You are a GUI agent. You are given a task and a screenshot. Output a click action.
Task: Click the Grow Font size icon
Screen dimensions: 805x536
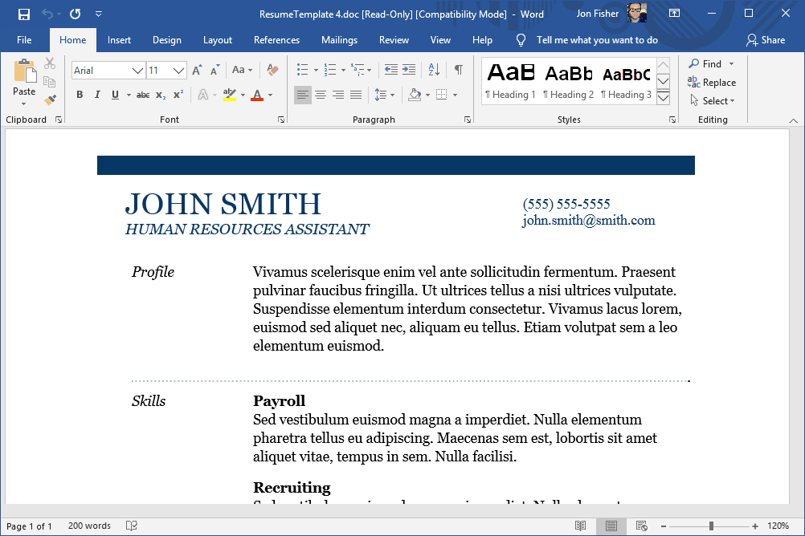[197, 71]
